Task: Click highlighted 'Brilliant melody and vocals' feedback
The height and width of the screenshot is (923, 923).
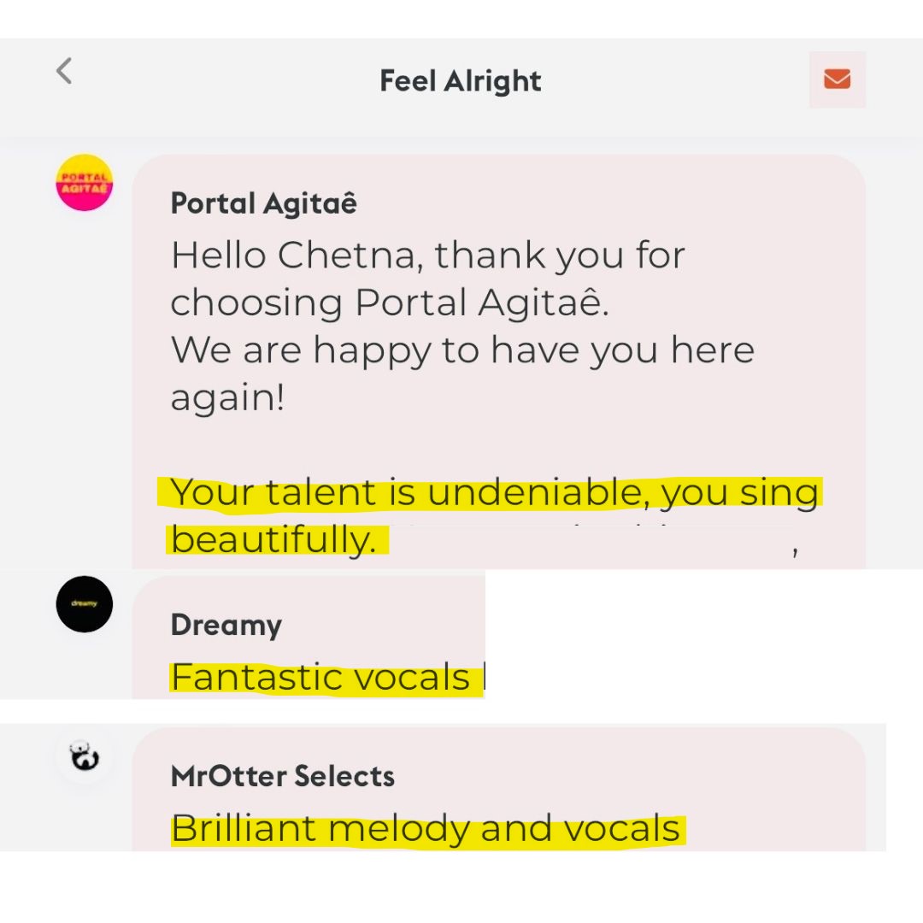Action: tap(426, 829)
